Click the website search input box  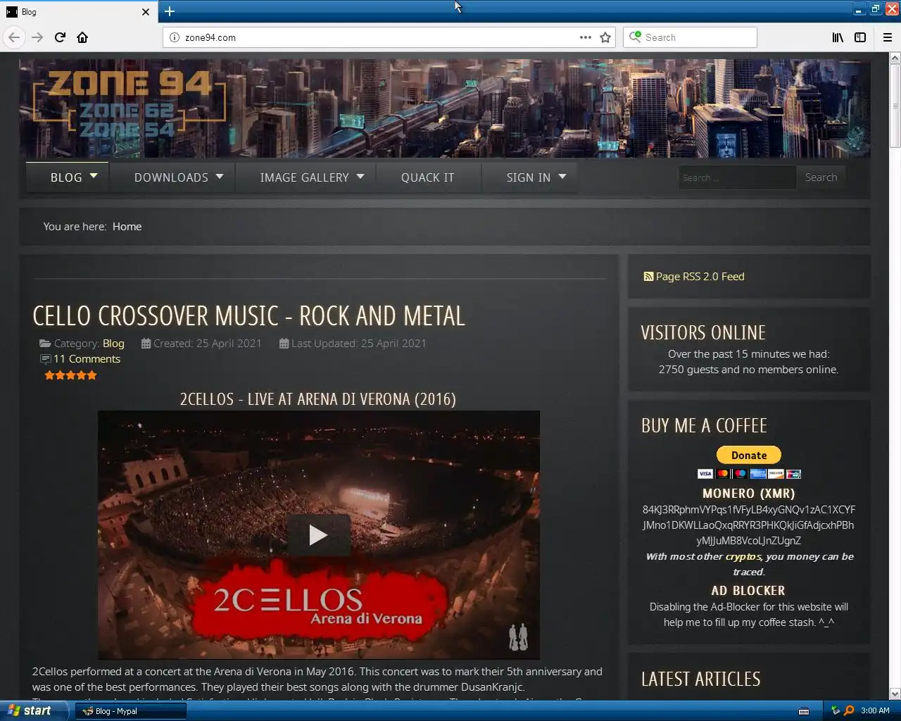736,177
